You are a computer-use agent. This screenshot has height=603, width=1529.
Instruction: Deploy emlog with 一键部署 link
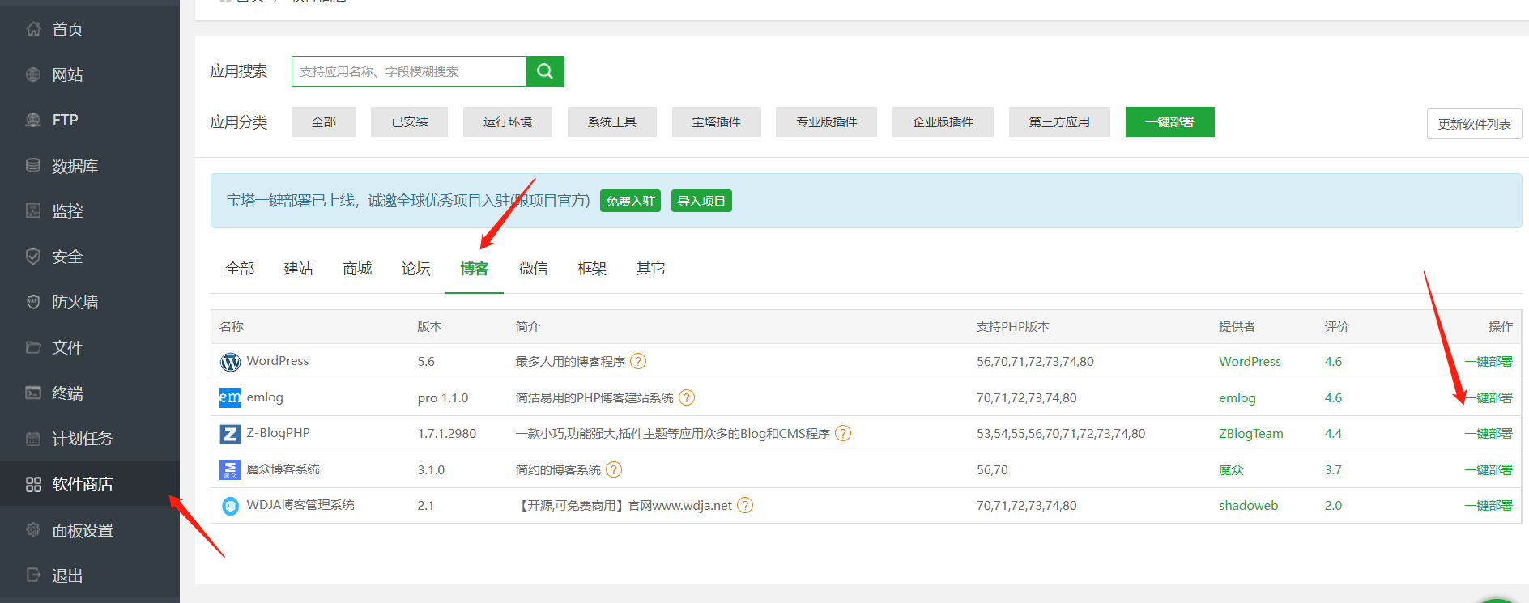(x=1489, y=397)
